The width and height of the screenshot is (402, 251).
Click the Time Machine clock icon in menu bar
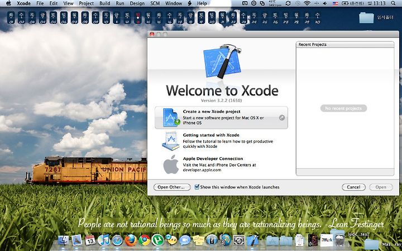pos(298,3)
